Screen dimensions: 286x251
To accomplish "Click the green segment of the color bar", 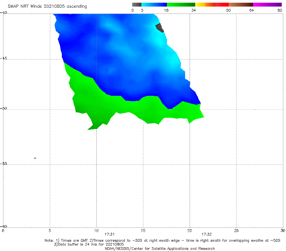I will [x=181, y=5].
